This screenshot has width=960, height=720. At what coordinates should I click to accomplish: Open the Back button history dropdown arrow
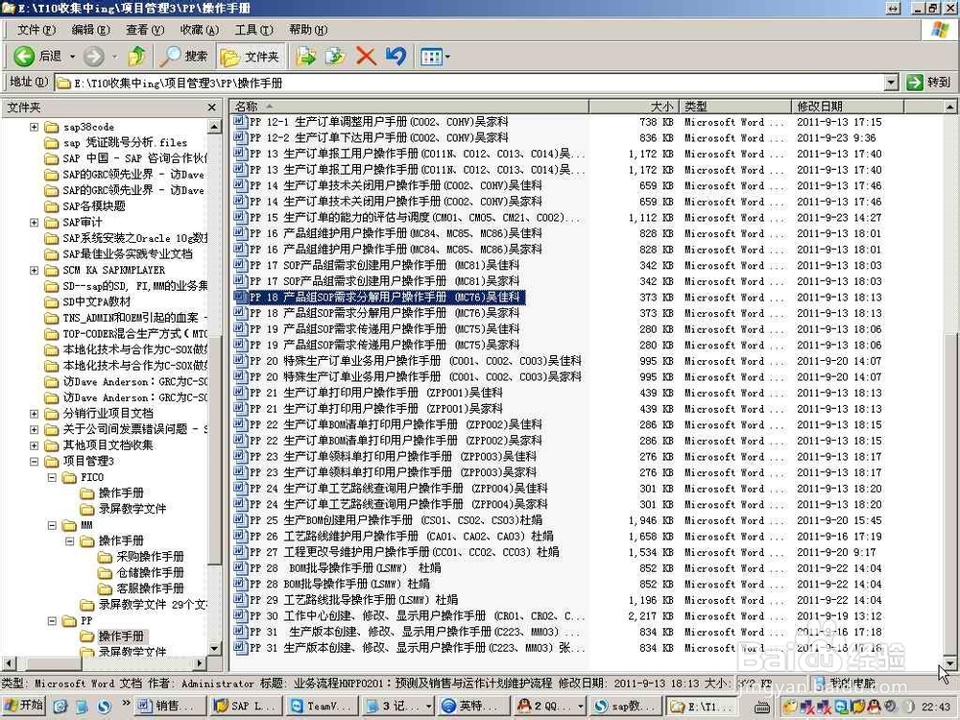point(72,57)
